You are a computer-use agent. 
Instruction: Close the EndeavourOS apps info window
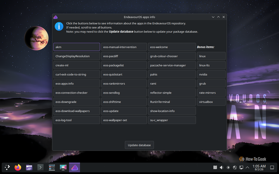[224, 17]
